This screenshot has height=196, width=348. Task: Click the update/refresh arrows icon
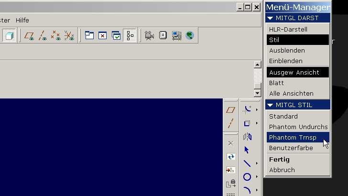click(231, 157)
